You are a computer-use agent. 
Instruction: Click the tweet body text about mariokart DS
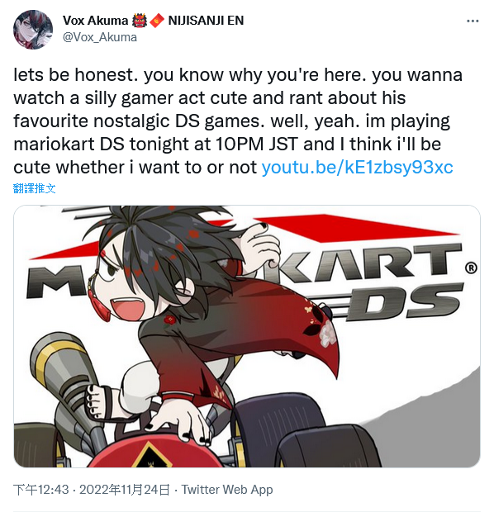tap(238, 121)
